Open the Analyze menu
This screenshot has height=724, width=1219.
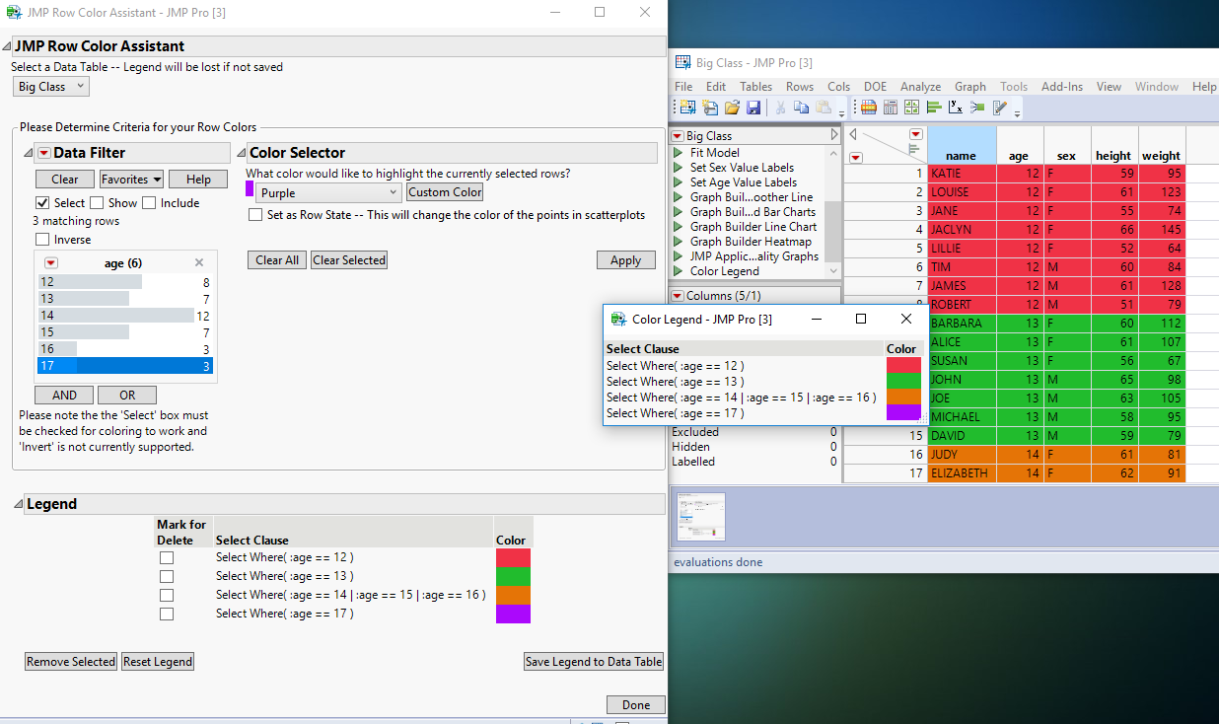click(x=920, y=86)
